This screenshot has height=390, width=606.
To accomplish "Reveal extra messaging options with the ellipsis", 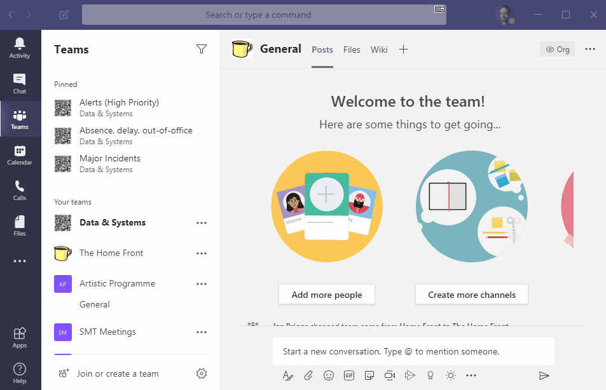I will click(x=471, y=375).
